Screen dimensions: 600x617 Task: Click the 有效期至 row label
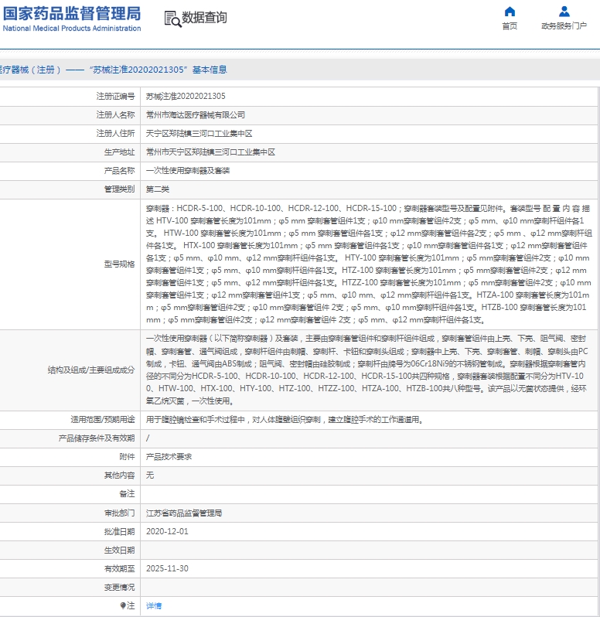119,568
